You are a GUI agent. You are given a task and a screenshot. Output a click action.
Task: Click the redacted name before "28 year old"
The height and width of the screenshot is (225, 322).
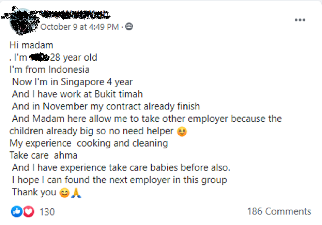(x=39, y=57)
